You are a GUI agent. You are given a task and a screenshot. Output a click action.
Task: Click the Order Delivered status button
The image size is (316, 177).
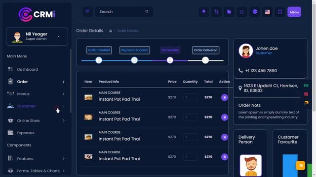pyautogui.click(x=205, y=50)
